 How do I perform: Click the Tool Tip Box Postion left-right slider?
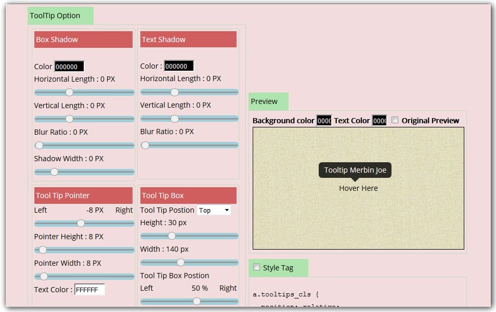coord(197,301)
